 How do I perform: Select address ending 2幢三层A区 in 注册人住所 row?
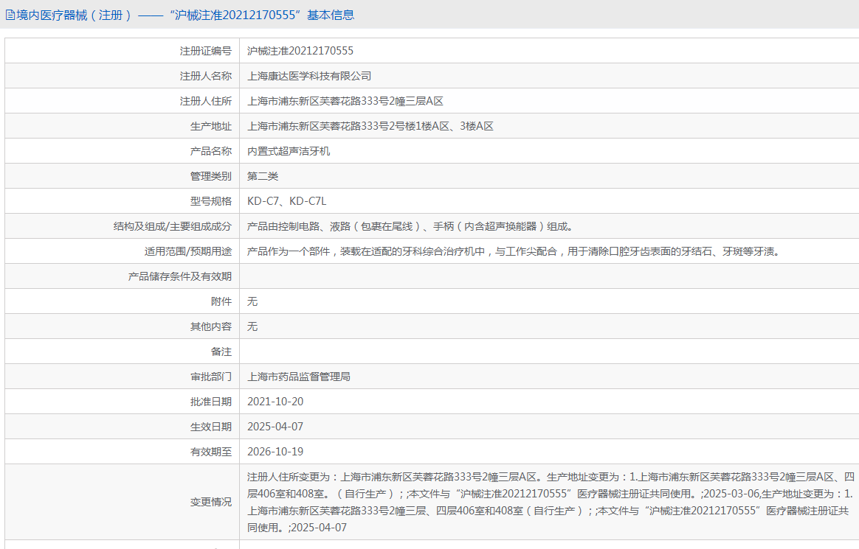pos(345,101)
